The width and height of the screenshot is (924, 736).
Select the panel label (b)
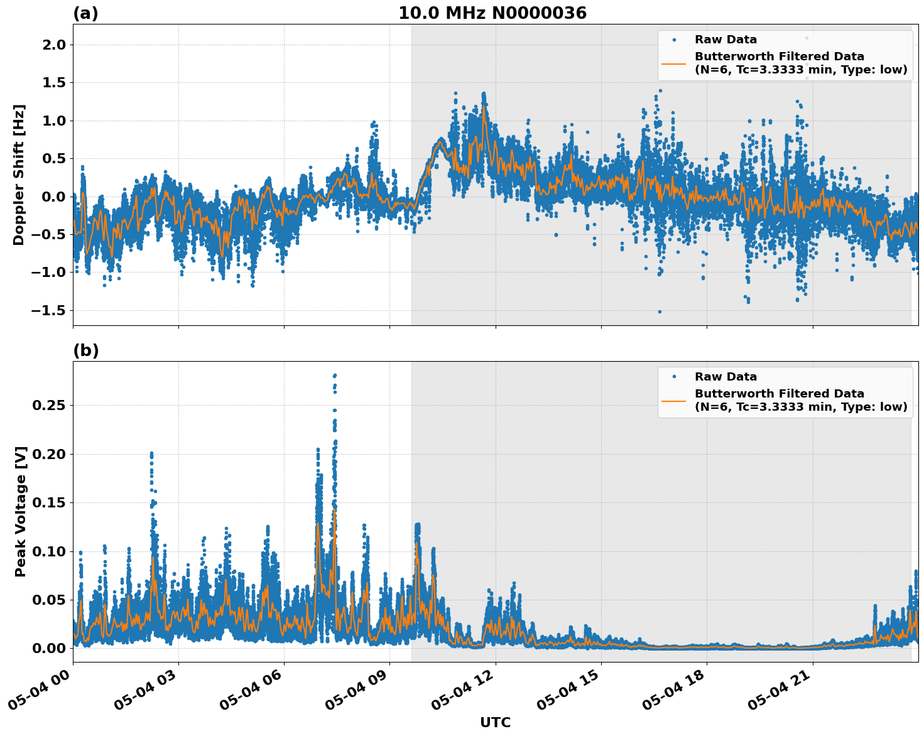tap(86, 350)
